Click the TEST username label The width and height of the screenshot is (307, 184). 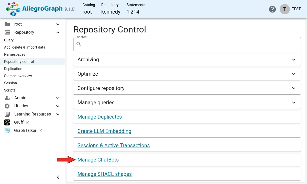(296, 9)
